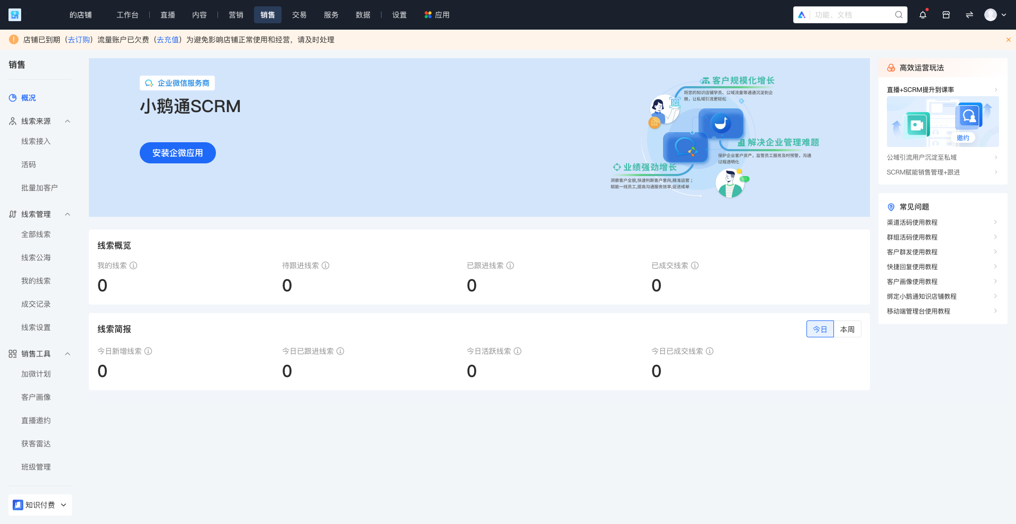Select the 销售 top menu tab
Screen dimensions: 1016x524
pos(268,15)
